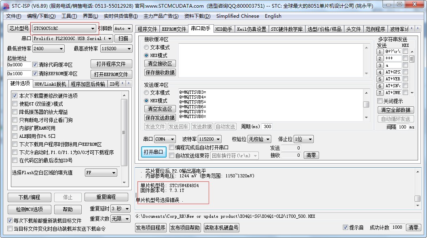The height and width of the screenshot is (238, 427).
Task: Toggle 清除代码缓冲区 checkbox
Action: click(35, 65)
